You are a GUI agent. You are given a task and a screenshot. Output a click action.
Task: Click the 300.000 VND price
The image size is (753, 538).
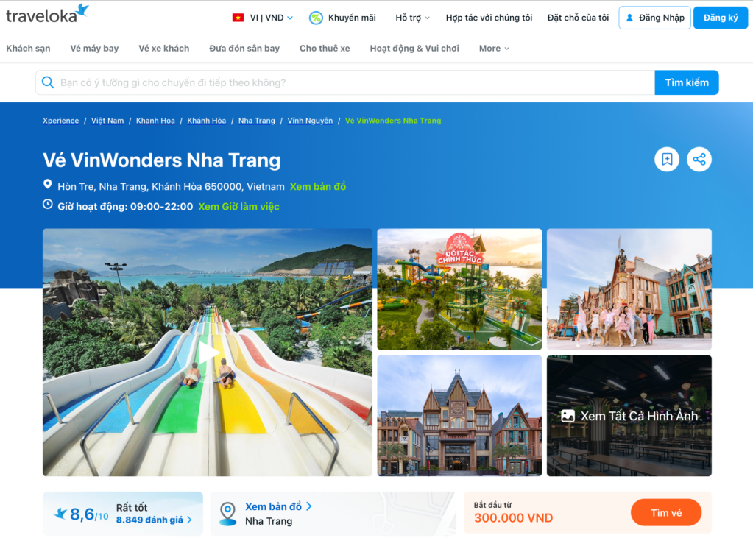coord(513,518)
